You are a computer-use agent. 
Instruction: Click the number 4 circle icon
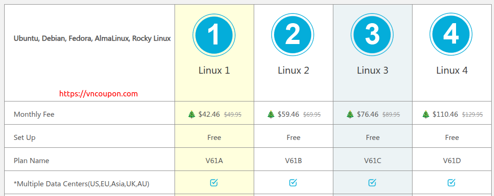(451, 35)
